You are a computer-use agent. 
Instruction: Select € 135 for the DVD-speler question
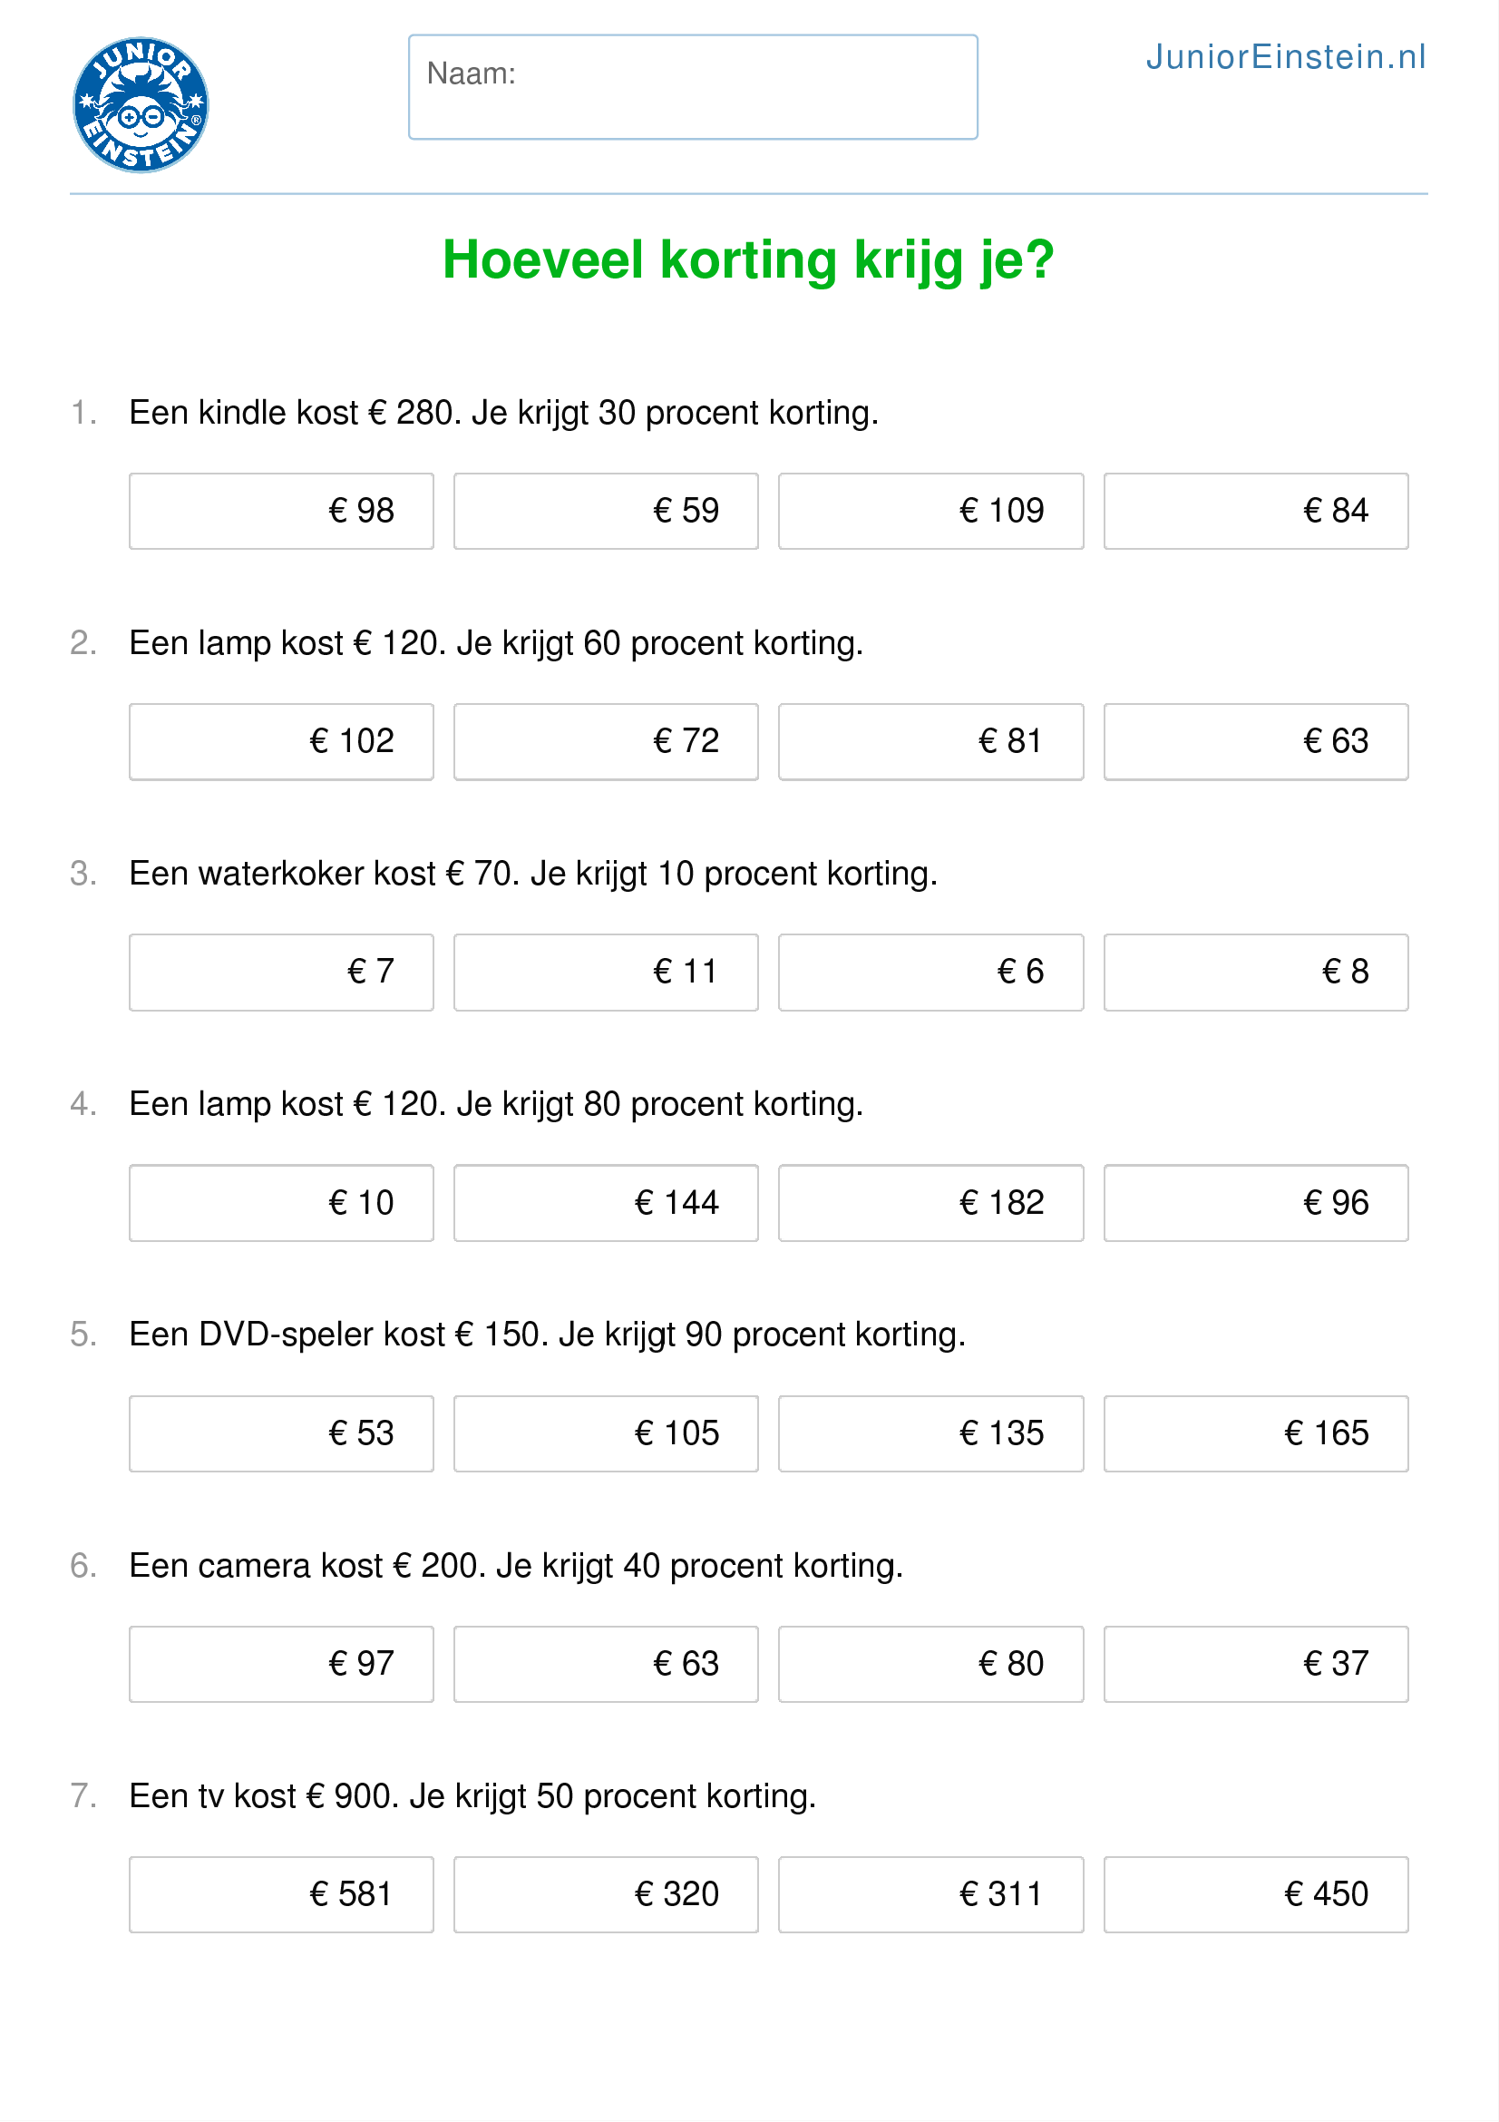click(931, 1433)
